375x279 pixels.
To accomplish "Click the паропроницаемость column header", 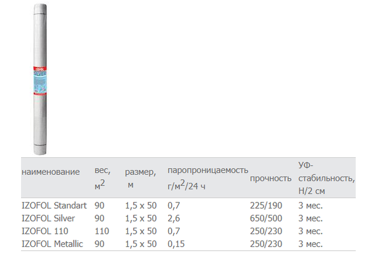I will [208, 178].
